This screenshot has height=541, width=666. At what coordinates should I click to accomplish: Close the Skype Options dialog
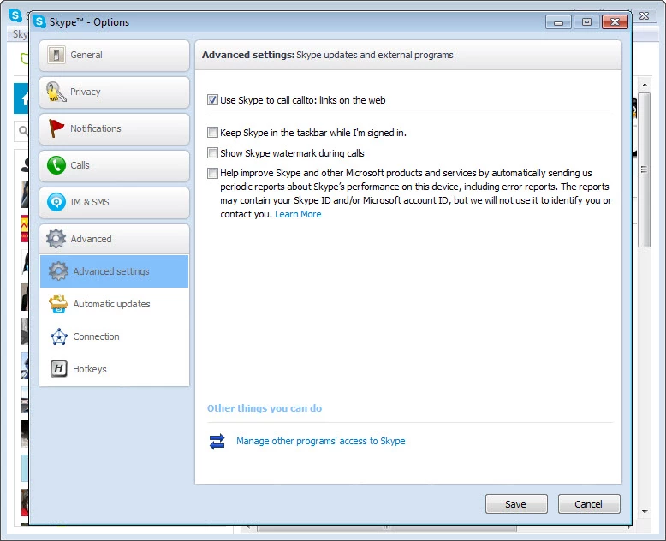[x=615, y=21]
